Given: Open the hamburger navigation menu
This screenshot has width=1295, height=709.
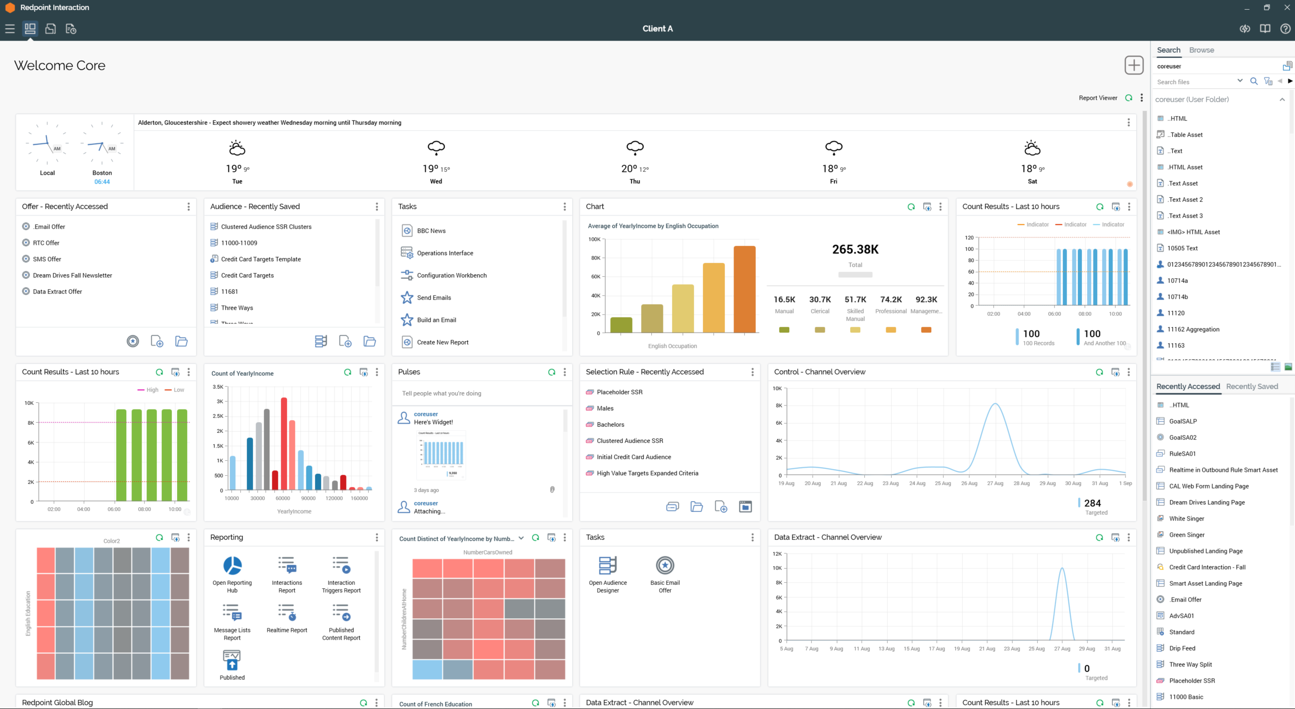Looking at the screenshot, I should click(10, 29).
